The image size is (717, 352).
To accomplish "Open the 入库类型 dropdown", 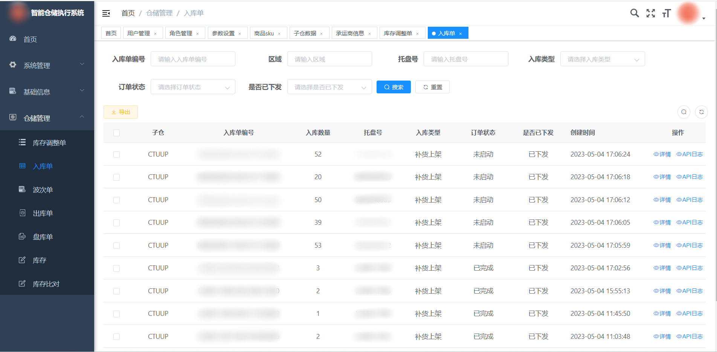I will pyautogui.click(x=603, y=59).
